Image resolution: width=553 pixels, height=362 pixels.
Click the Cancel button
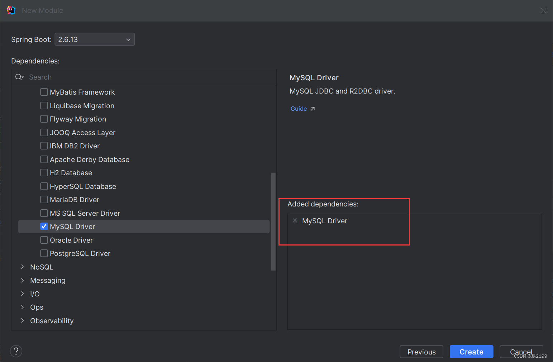[x=521, y=352]
